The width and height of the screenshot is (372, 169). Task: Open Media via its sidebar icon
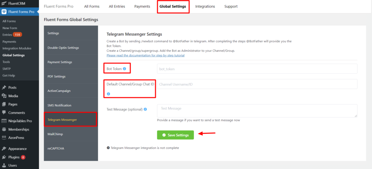(x=4, y=96)
